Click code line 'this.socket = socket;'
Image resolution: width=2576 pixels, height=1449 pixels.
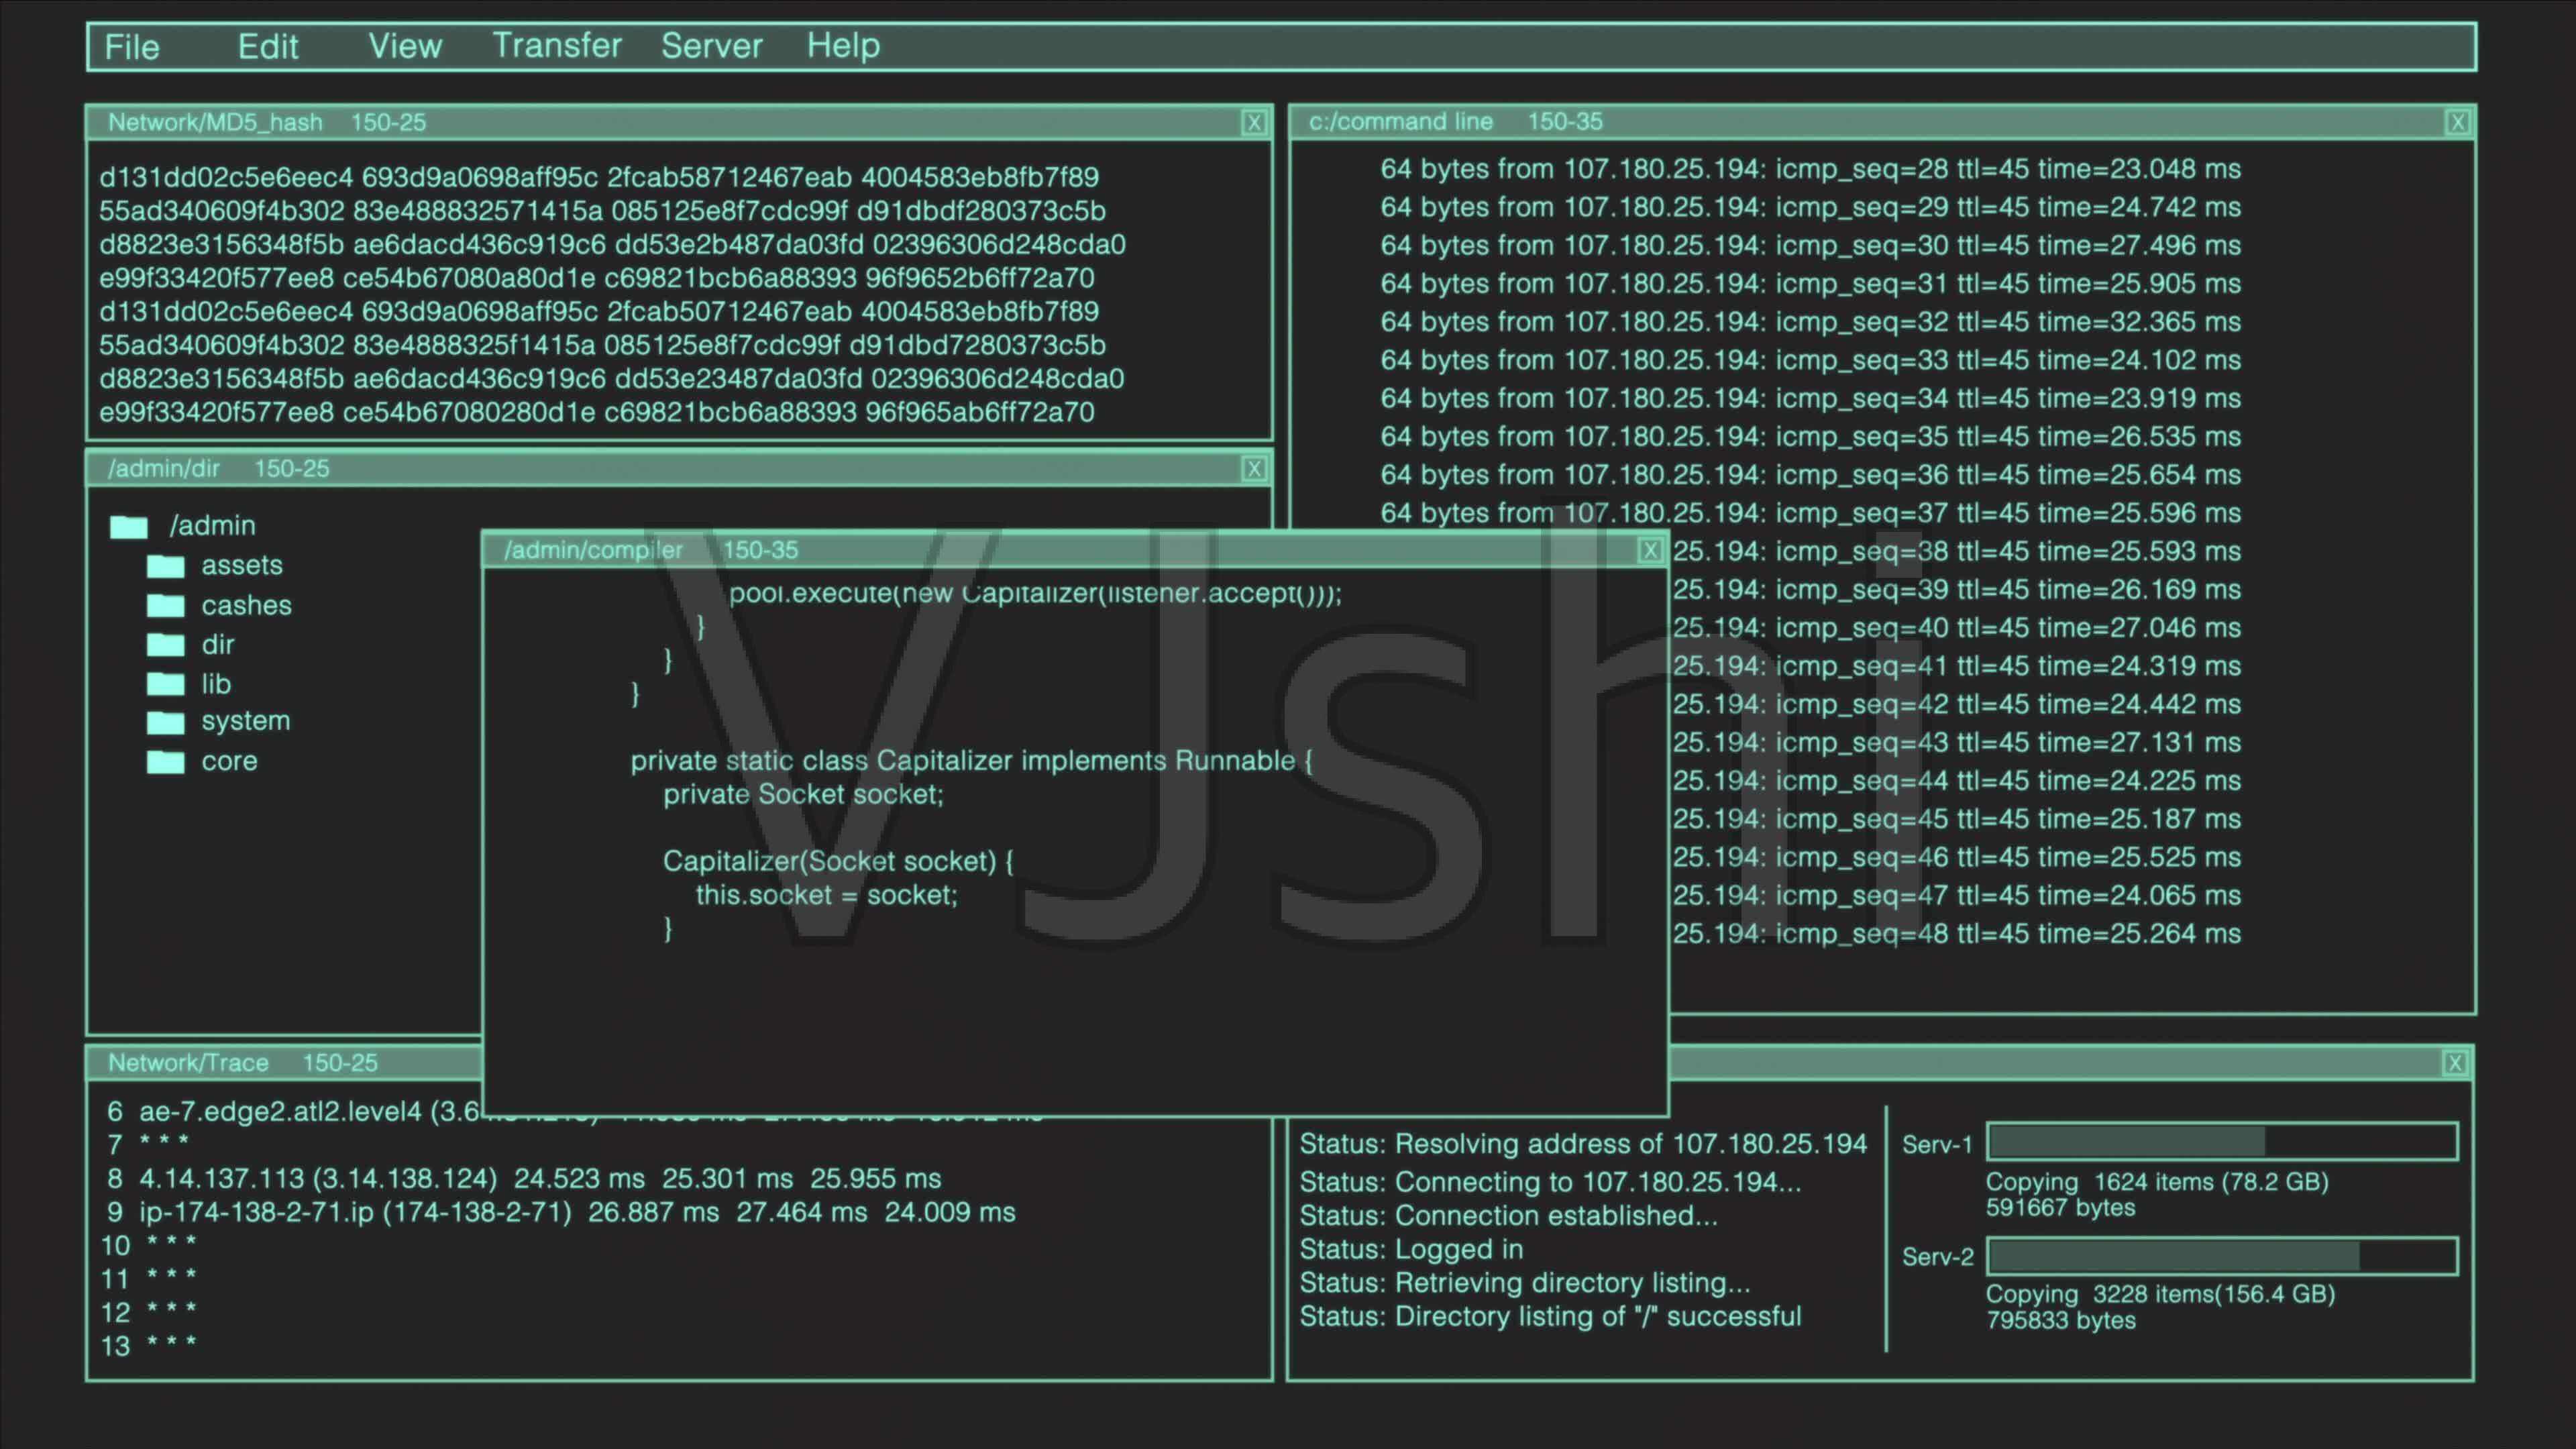click(x=826, y=895)
